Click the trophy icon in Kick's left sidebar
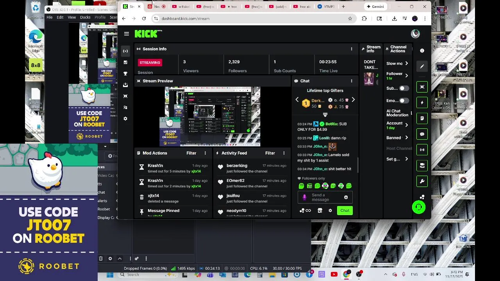The width and height of the screenshot is (500, 281). 125,73
